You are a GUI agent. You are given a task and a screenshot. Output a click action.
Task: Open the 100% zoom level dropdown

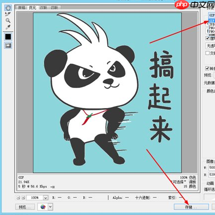[45, 197]
